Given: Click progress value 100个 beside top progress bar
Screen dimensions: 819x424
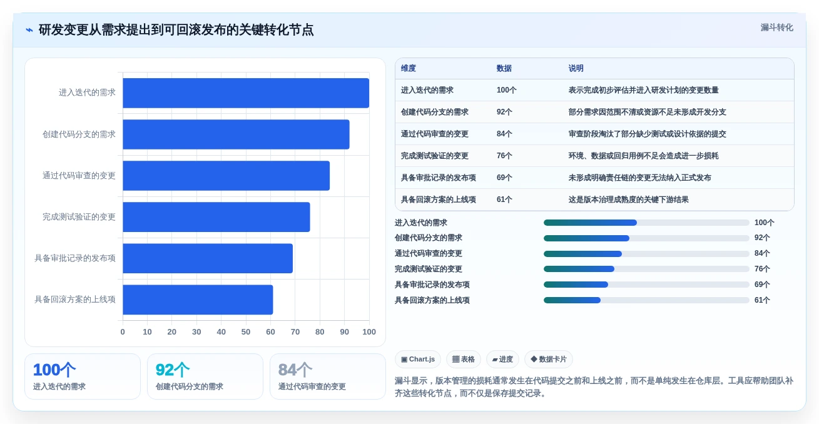Looking at the screenshot, I should click(765, 223).
